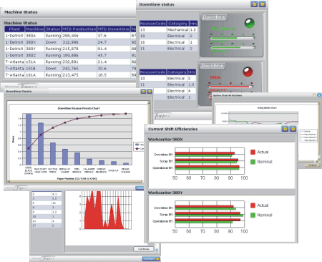Select machine 380A row in Machine Status
The height and width of the screenshot is (262, 322).
point(70,36)
